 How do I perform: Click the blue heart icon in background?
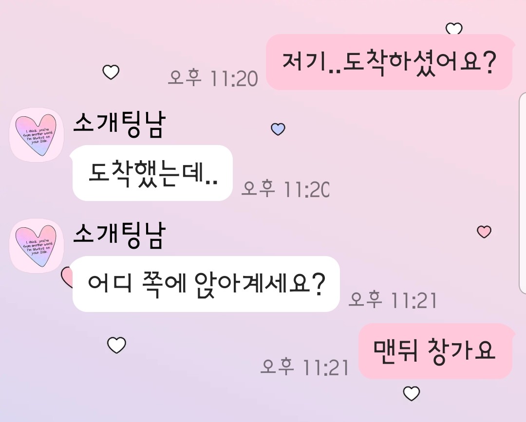(278, 129)
